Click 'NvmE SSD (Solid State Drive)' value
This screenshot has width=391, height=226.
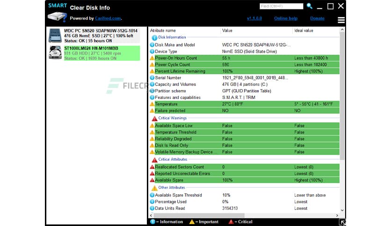pos(249,51)
